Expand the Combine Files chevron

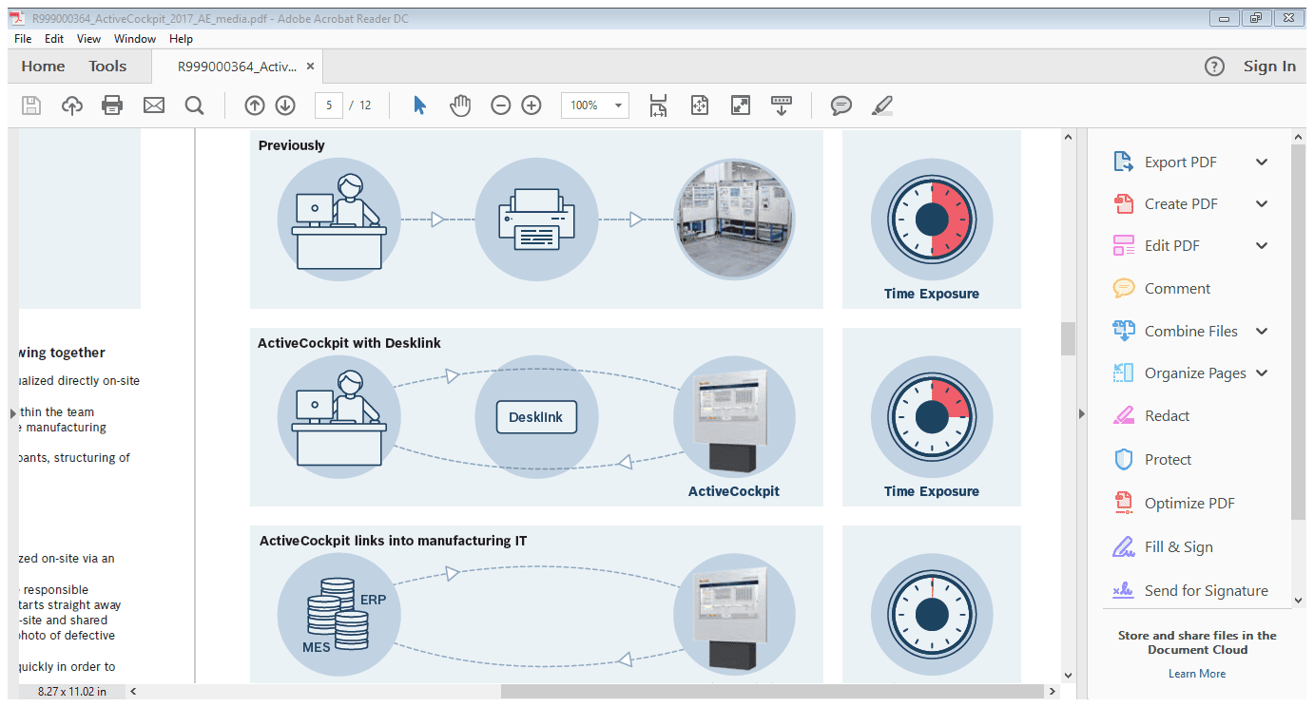pos(1262,331)
